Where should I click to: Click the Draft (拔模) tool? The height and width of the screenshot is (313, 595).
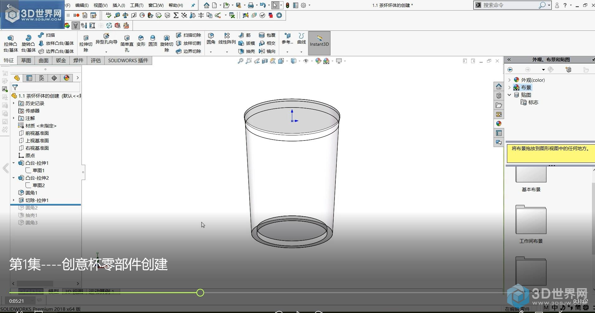coord(246,43)
